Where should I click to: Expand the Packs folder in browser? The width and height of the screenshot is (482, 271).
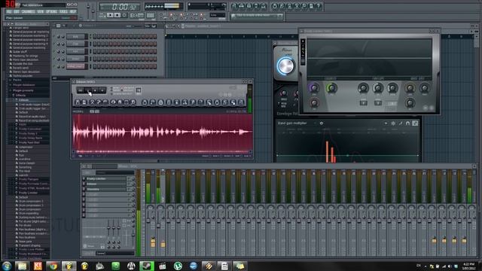17,80
